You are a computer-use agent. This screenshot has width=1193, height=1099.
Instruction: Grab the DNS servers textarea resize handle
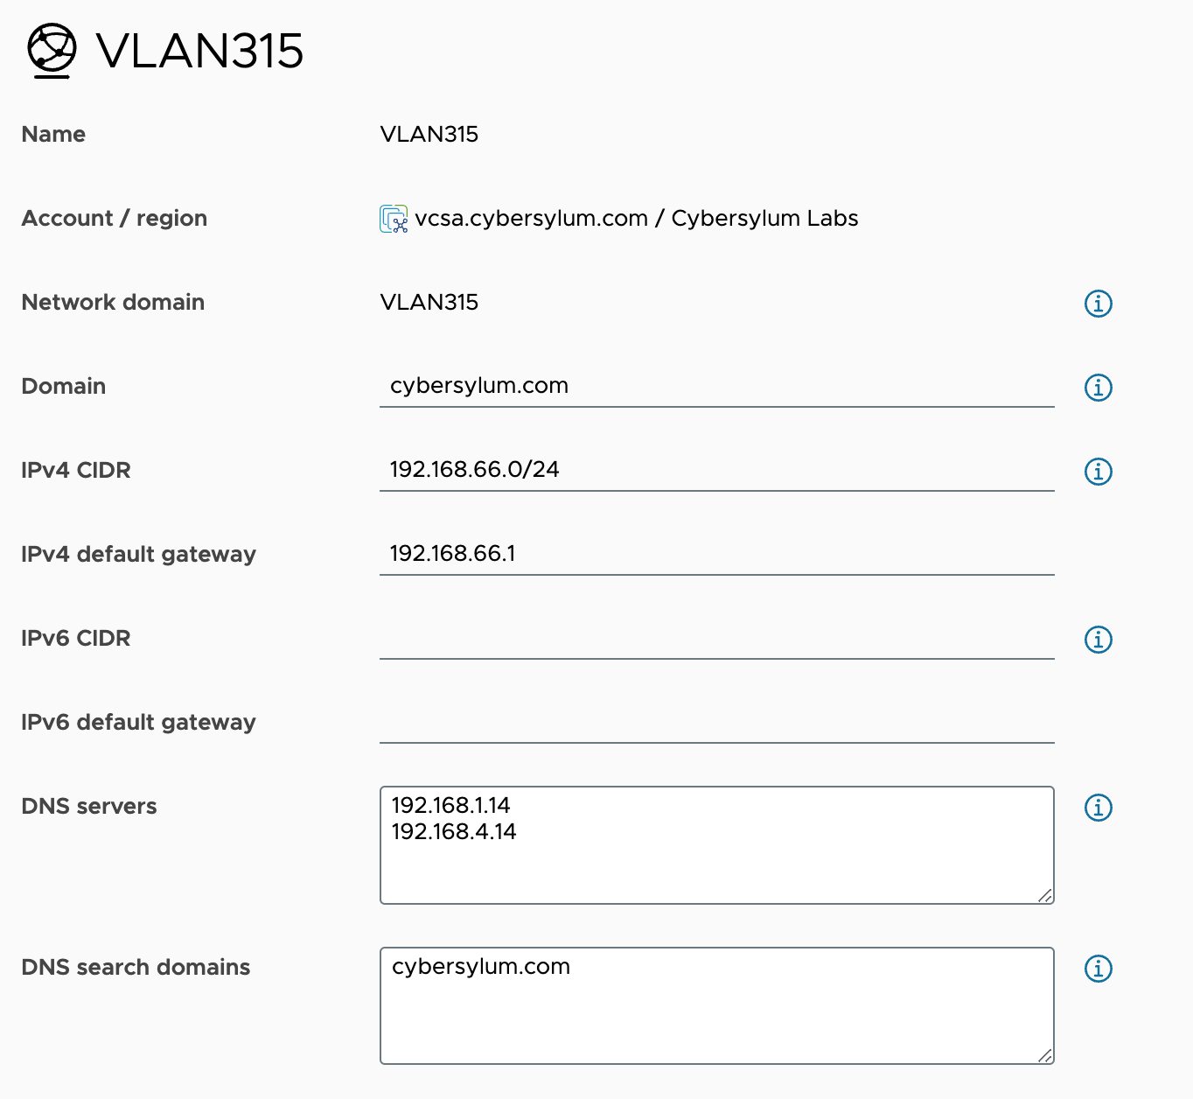(1045, 895)
